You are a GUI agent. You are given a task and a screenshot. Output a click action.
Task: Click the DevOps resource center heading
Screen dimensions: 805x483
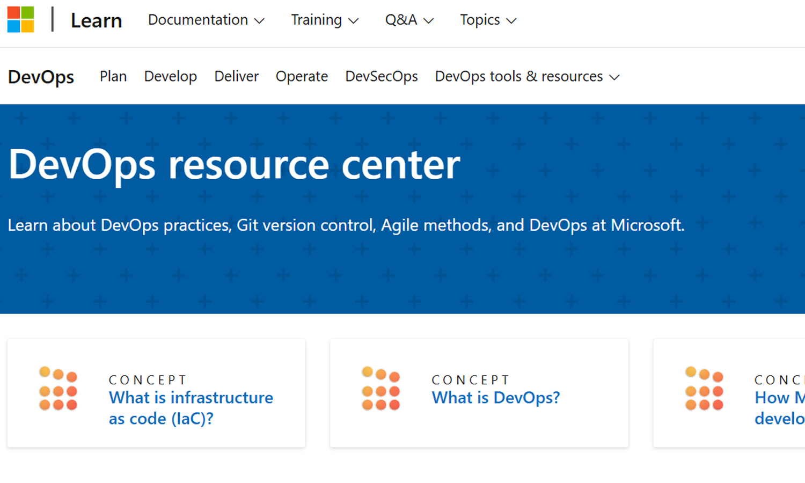point(234,164)
